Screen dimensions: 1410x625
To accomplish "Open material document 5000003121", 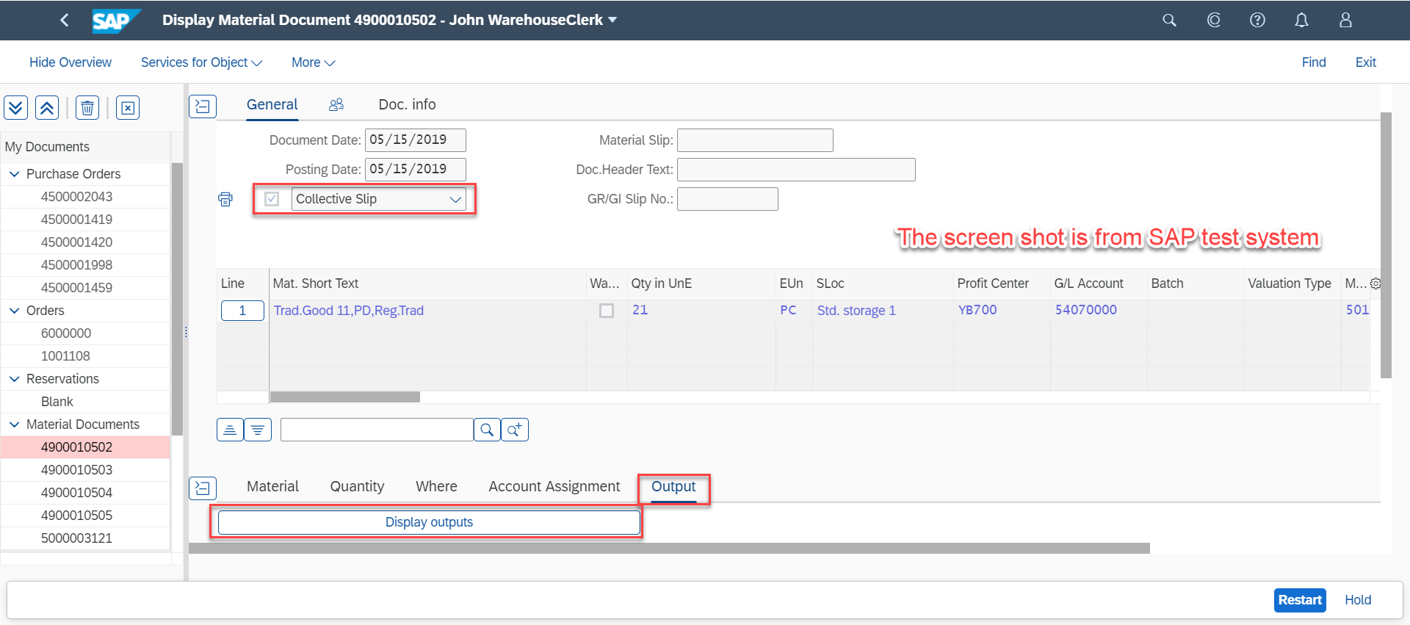I will point(77,538).
